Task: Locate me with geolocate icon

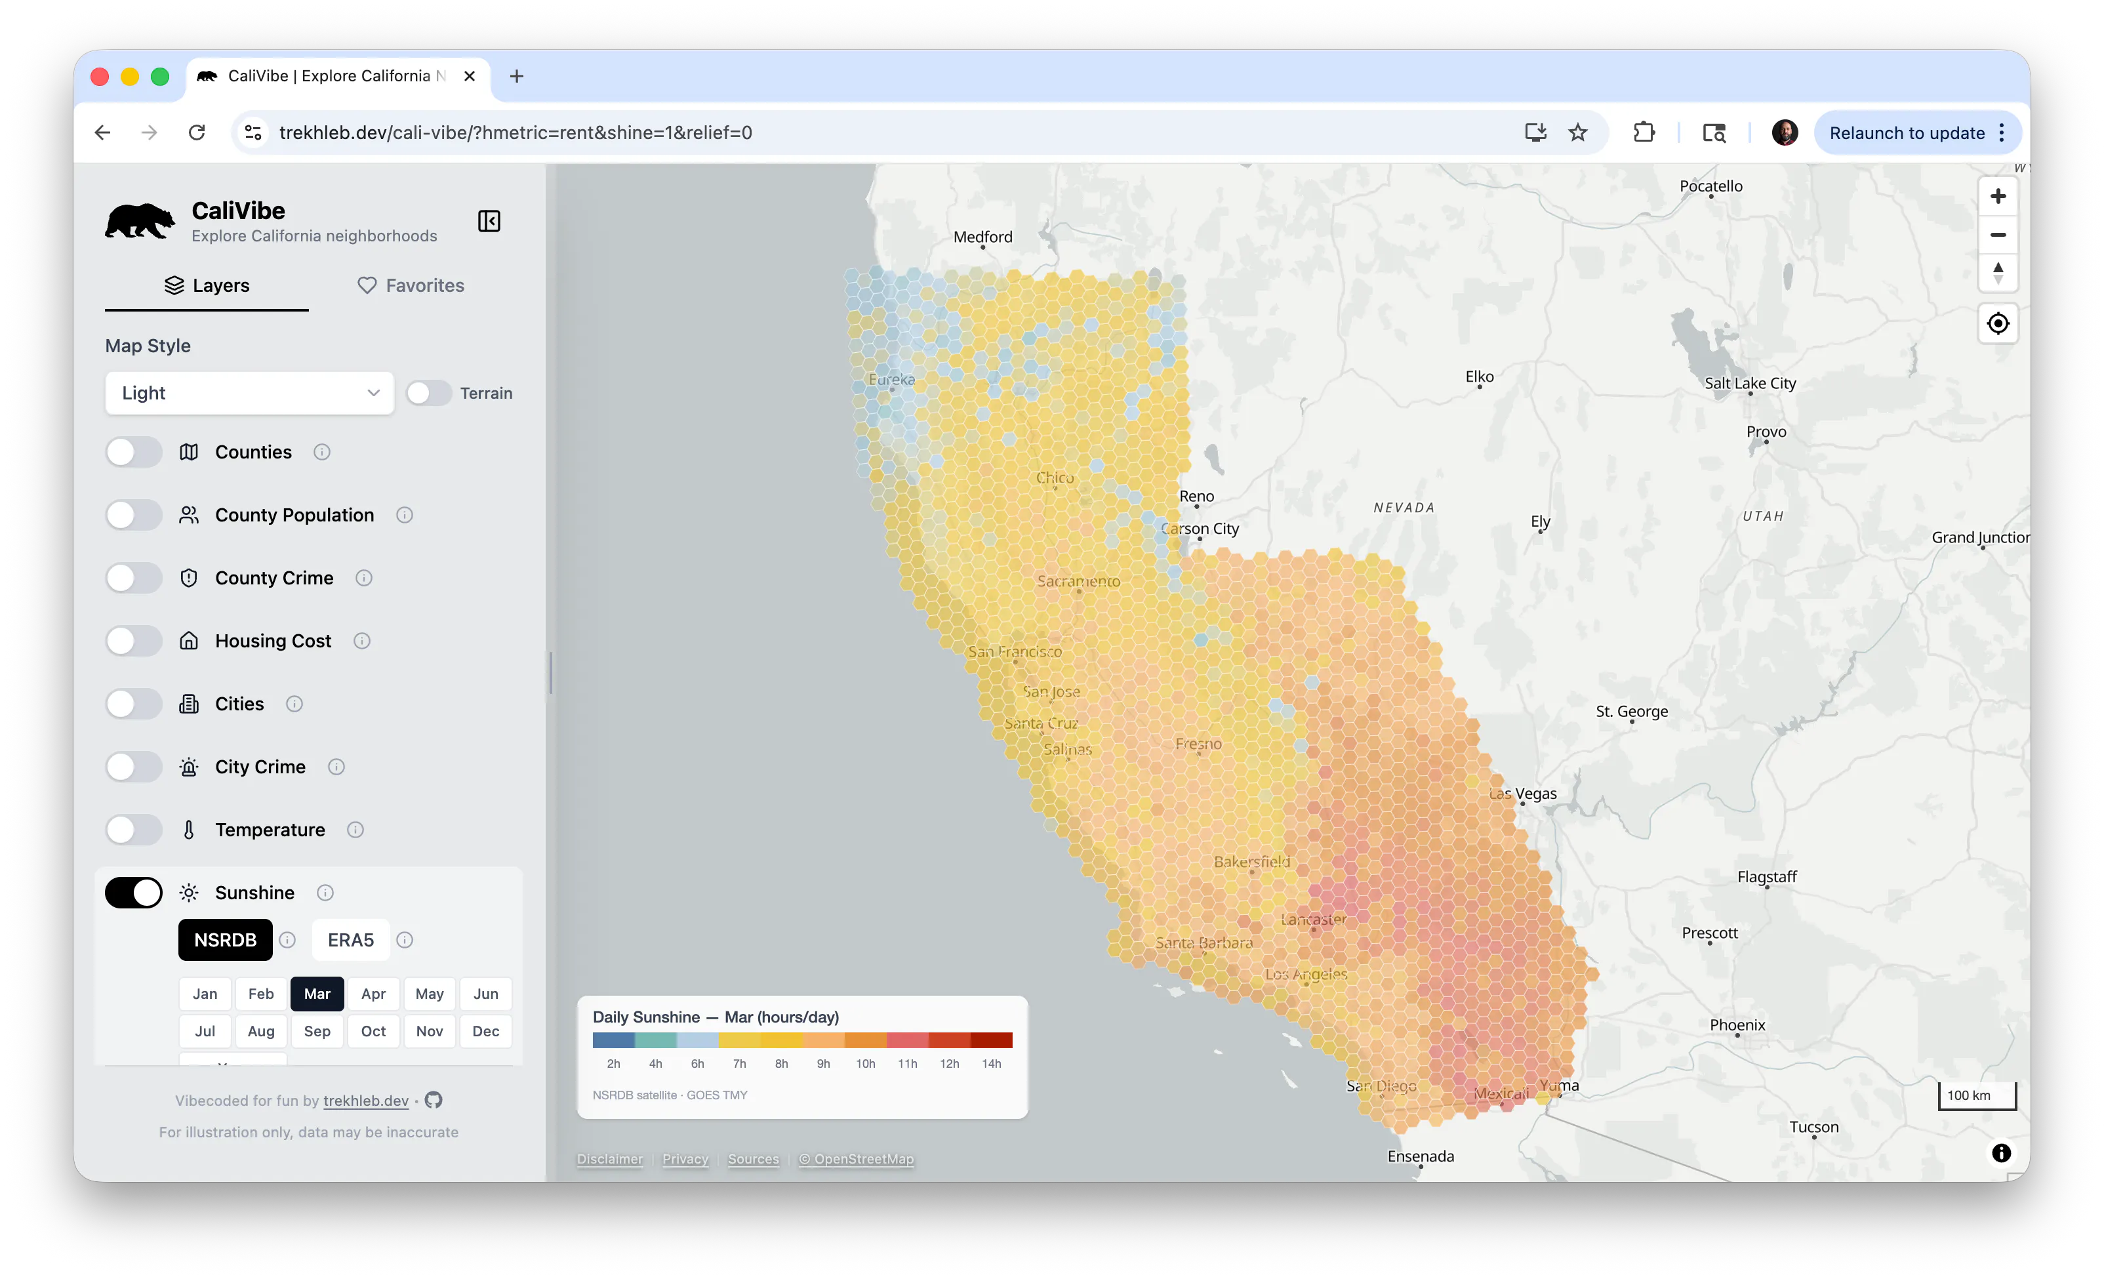Action: tap(1997, 323)
